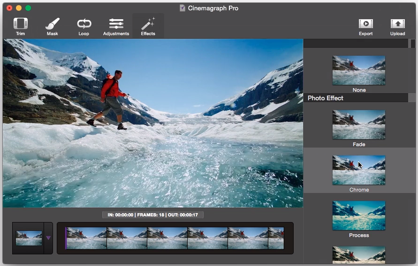The height and width of the screenshot is (266, 418).
Task: Click the Export icon
Action: click(365, 26)
